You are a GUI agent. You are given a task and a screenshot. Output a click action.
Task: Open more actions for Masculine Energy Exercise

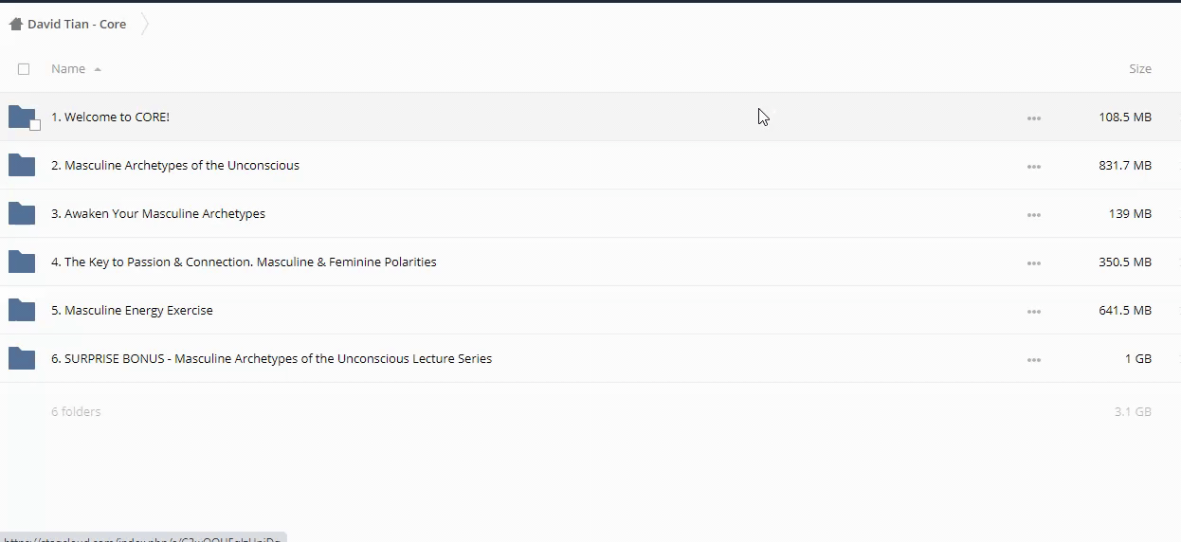click(x=1033, y=312)
